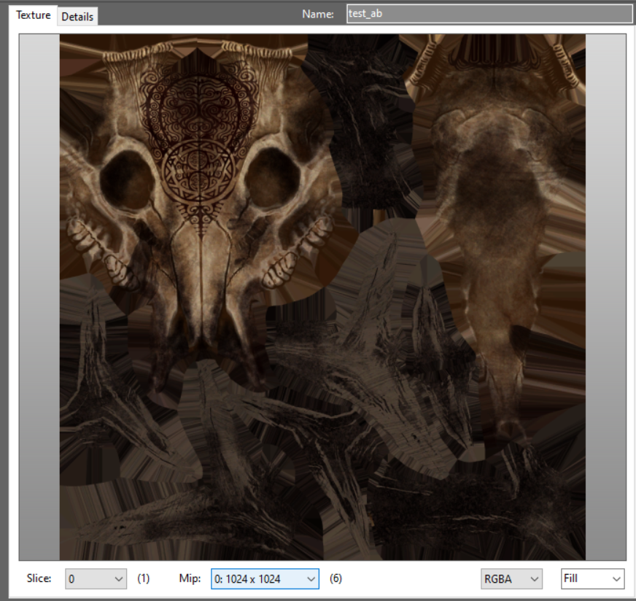Click the arrow of the RGBA combo box

point(535,579)
